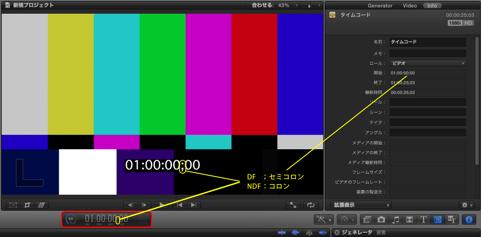Close the Generators browser panel
The width and height of the screenshot is (481, 237).
click(x=337, y=232)
